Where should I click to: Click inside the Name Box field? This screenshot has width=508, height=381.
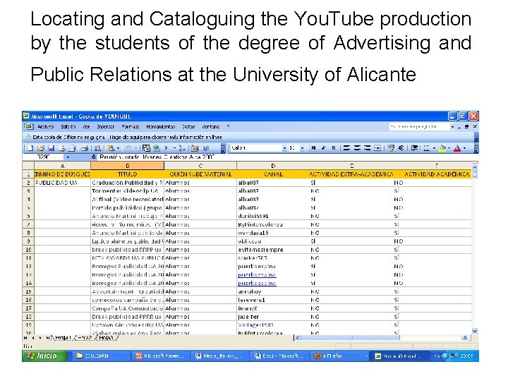point(44,157)
